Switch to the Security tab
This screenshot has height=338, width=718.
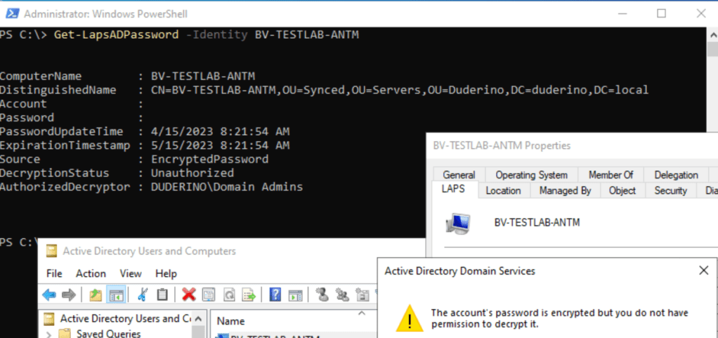pos(670,190)
